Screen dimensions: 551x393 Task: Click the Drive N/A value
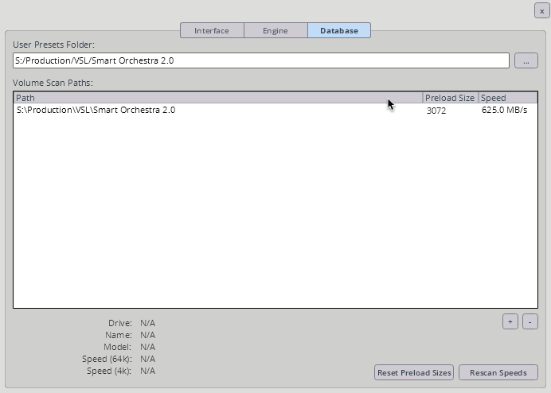click(147, 323)
